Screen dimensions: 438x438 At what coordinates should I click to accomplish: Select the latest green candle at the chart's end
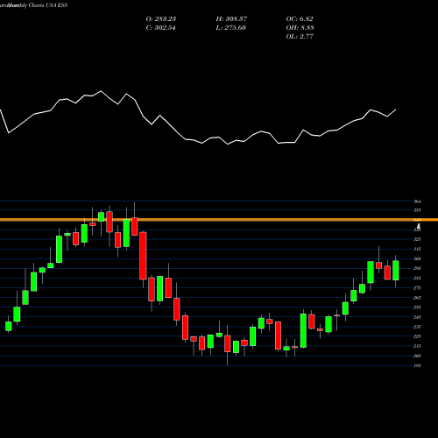(x=396, y=271)
